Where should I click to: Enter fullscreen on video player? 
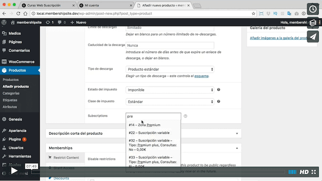point(314,172)
